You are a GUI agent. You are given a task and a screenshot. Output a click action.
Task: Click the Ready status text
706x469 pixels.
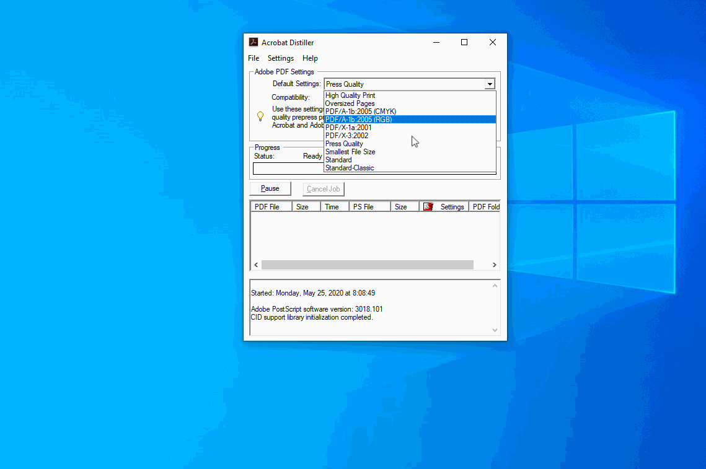coord(312,156)
